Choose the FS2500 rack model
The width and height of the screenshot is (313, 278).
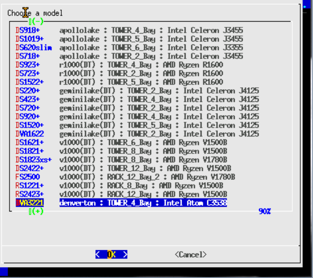tap(126, 177)
